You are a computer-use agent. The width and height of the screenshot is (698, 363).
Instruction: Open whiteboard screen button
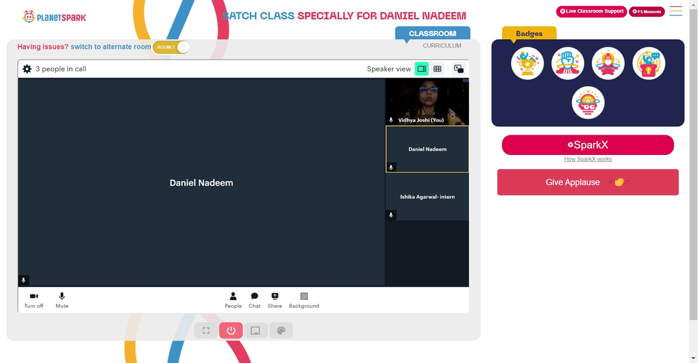coord(255,330)
